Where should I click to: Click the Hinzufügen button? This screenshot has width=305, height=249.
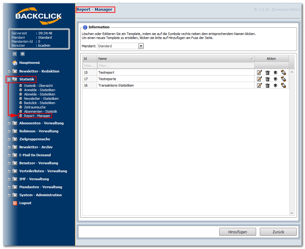[x=237, y=232]
